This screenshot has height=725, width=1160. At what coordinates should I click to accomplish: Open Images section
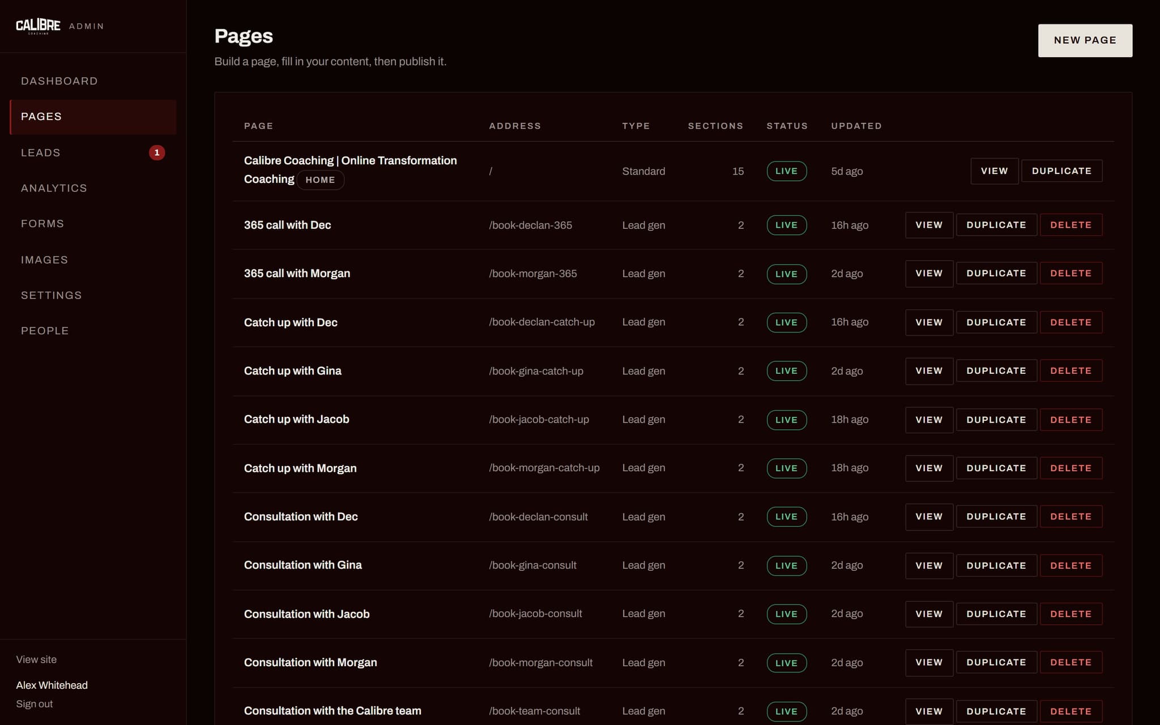[93, 259]
